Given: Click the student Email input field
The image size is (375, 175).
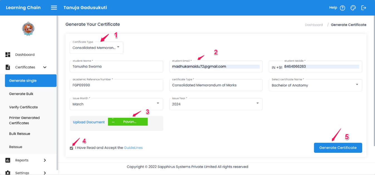Looking at the screenshot, I should click(x=216, y=67).
